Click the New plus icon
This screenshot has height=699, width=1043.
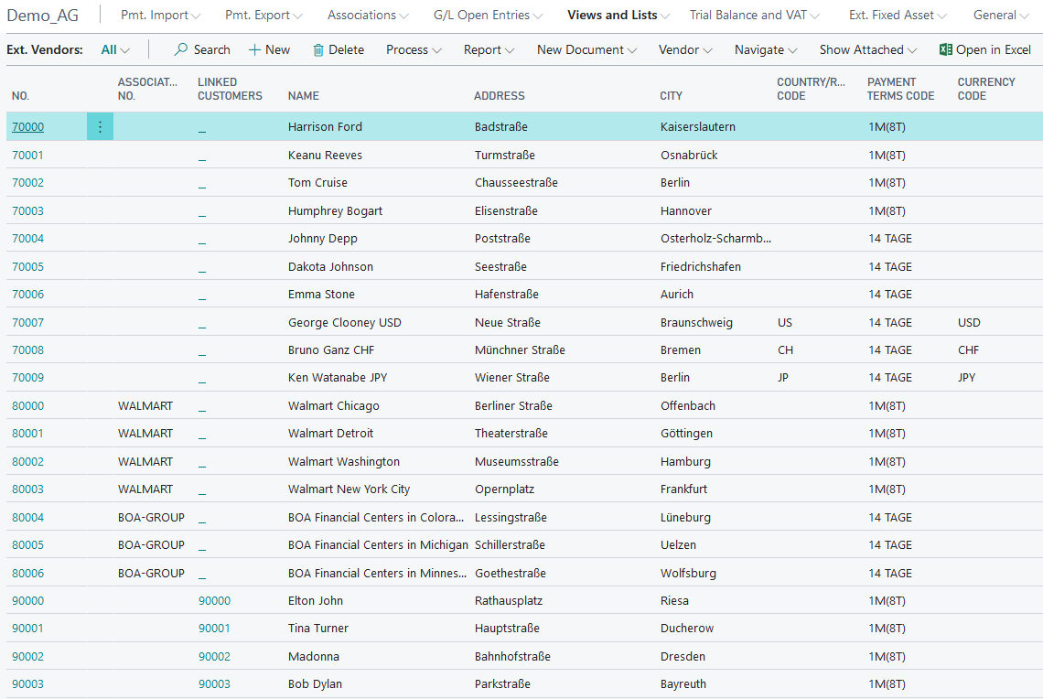[255, 50]
